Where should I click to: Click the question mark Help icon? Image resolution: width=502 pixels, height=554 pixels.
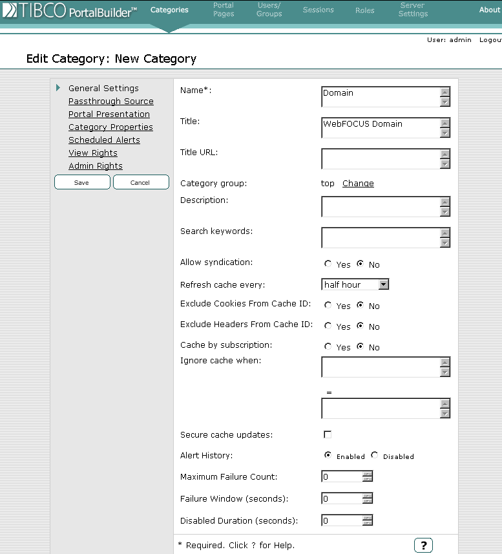[423, 545]
